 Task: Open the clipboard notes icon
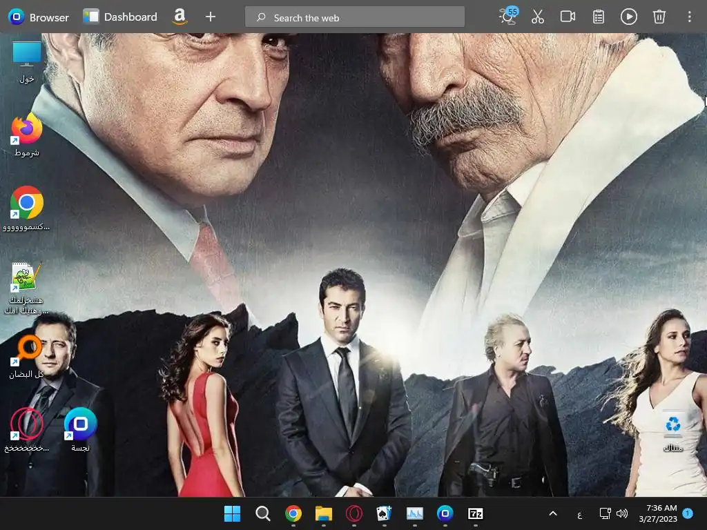point(599,17)
